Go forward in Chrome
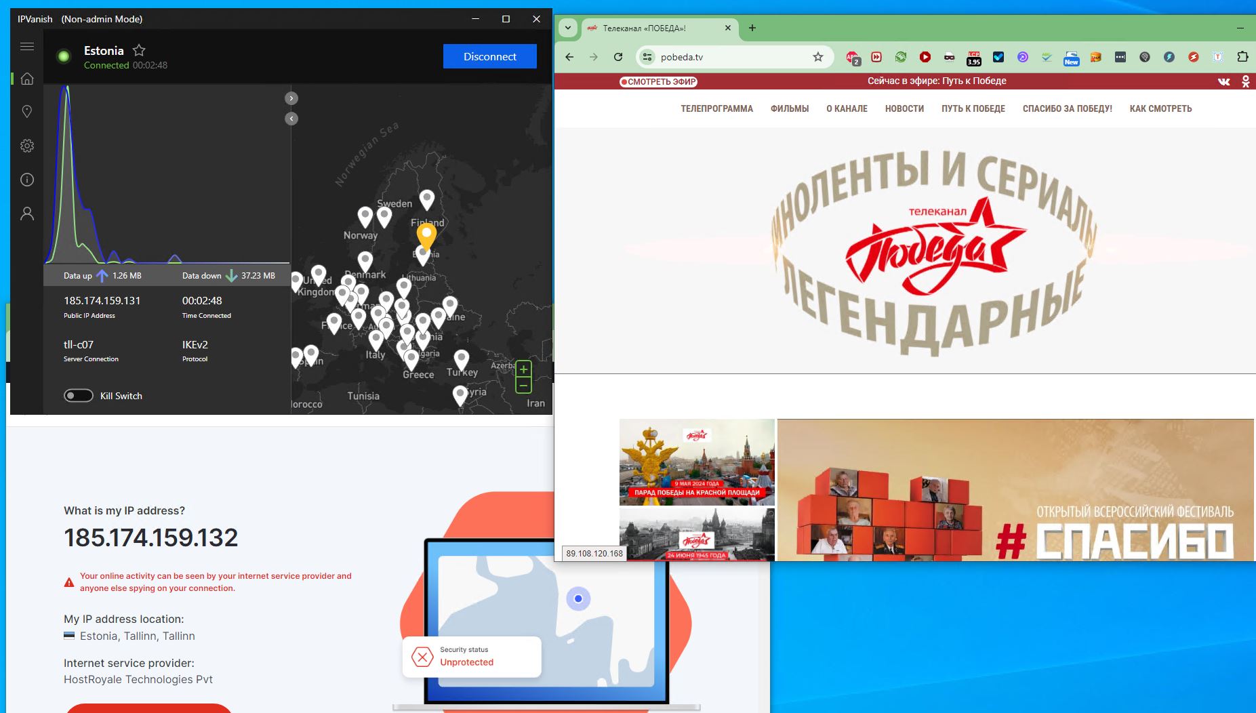 pos(594,57)
